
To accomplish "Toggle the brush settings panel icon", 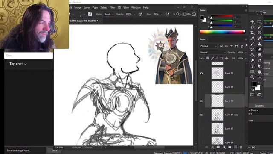I will pyautogui.click(x=90, y=14).
